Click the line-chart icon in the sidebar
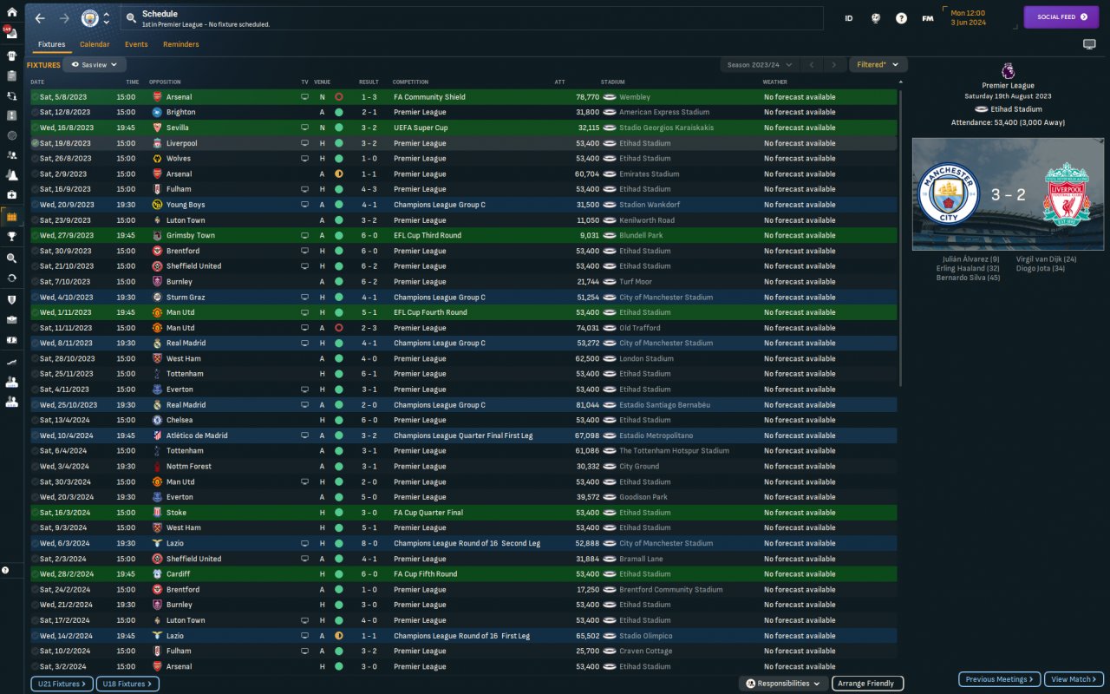 (x=12, y=361)
